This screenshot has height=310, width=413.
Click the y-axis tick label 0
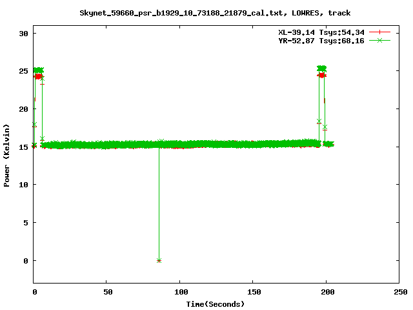26,261
